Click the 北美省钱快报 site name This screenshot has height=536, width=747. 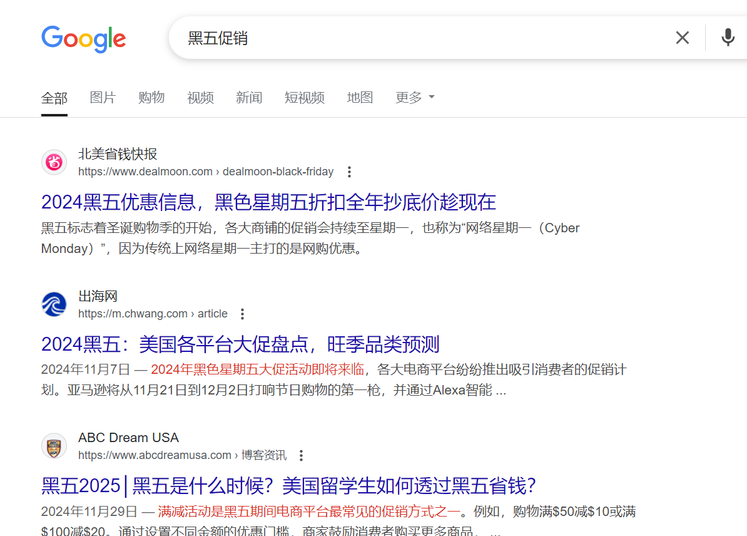point(118,154)
